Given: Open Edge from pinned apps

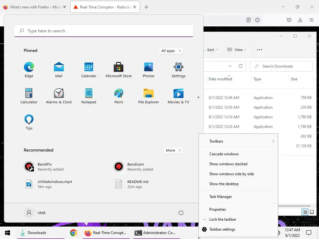Looking at the screenshot, I should coord(29,70).
